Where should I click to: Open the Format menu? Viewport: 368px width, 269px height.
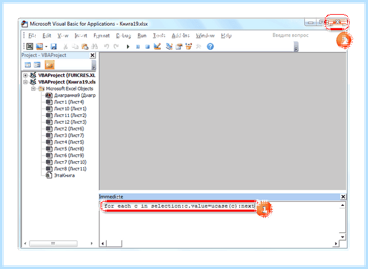[x=102, y=36]
